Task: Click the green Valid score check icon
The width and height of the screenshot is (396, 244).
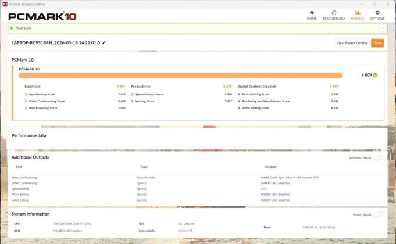Action: coord(12,28)
